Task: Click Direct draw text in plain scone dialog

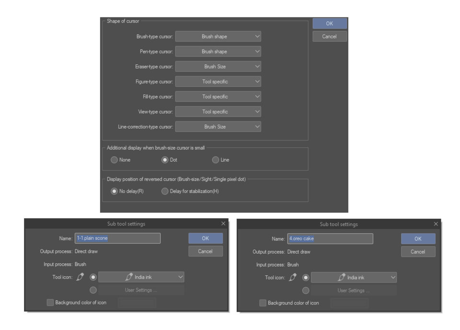Action: coord(86,251)
